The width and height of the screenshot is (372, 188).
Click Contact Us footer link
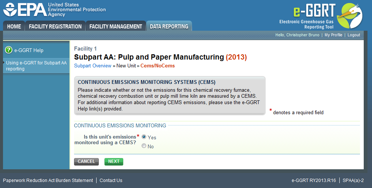pyautogui.click(x=111, y=181)
